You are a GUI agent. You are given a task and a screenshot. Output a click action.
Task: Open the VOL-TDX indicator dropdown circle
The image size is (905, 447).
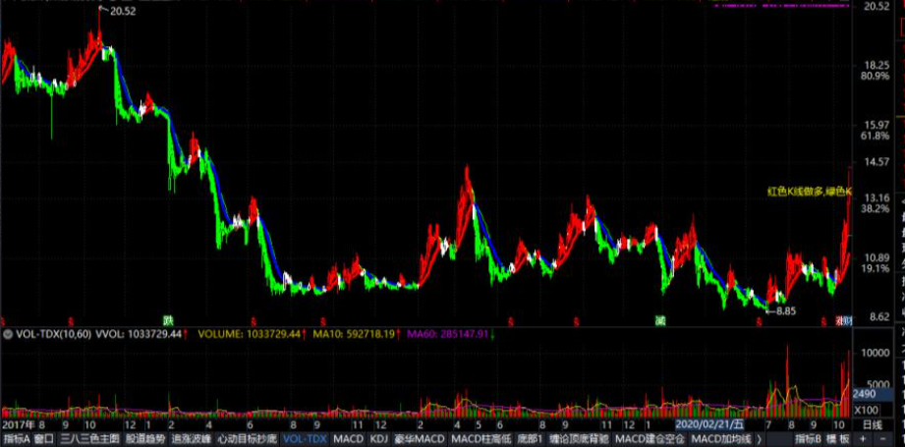(x=8, y=333)
